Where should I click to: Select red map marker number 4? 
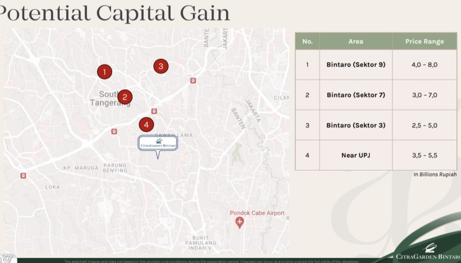coord(146,124)
